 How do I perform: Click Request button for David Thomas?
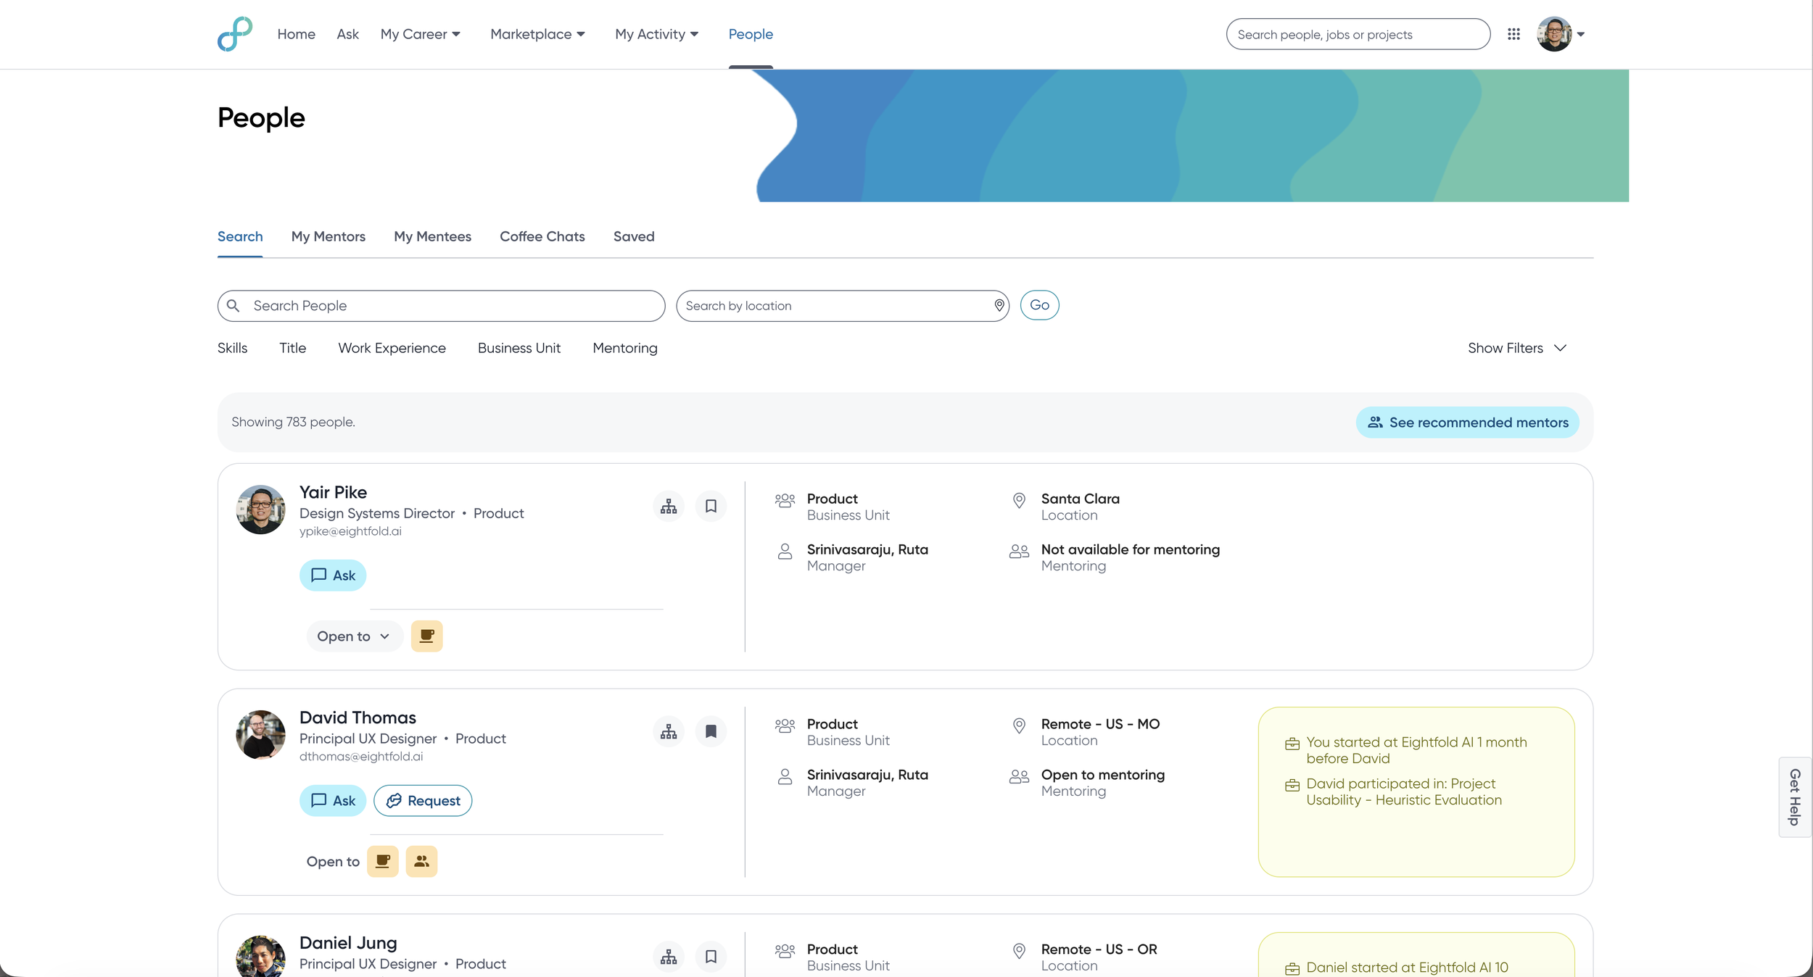tap(423, 801)
